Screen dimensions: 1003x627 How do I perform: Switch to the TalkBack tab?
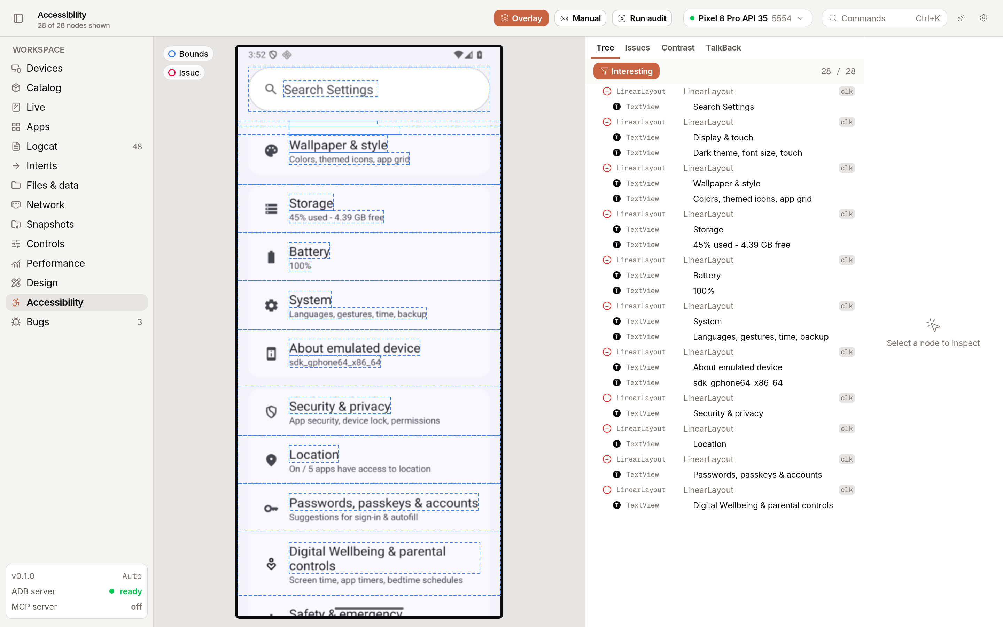point(723,48)
